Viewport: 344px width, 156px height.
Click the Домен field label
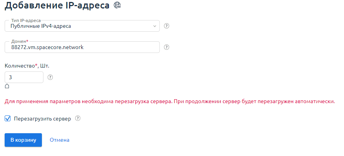tap(19, 41)
